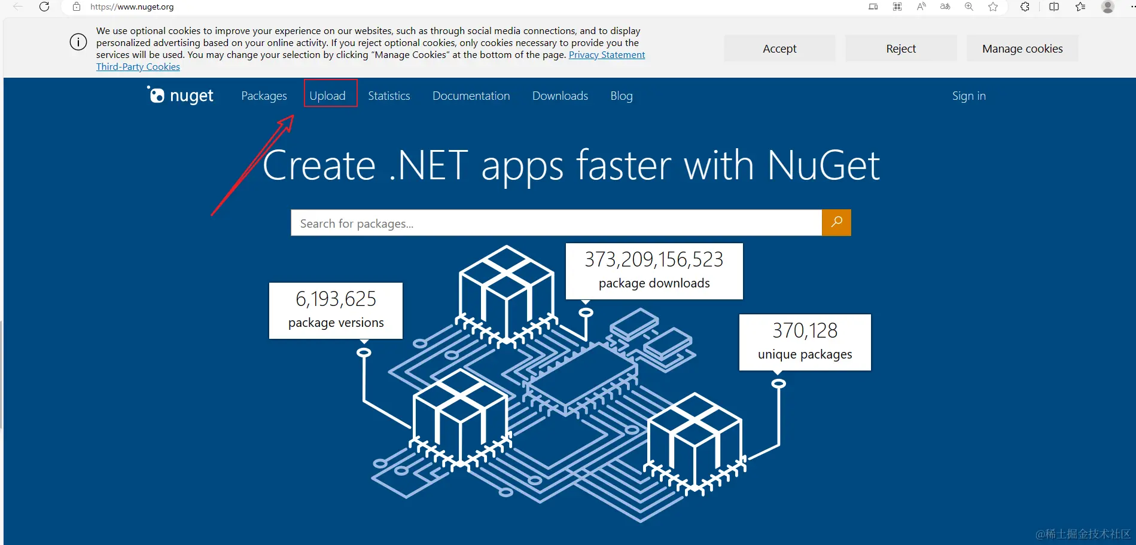Open the Favorites list icon
The image size is (1136, 545).
(1080, 7)
